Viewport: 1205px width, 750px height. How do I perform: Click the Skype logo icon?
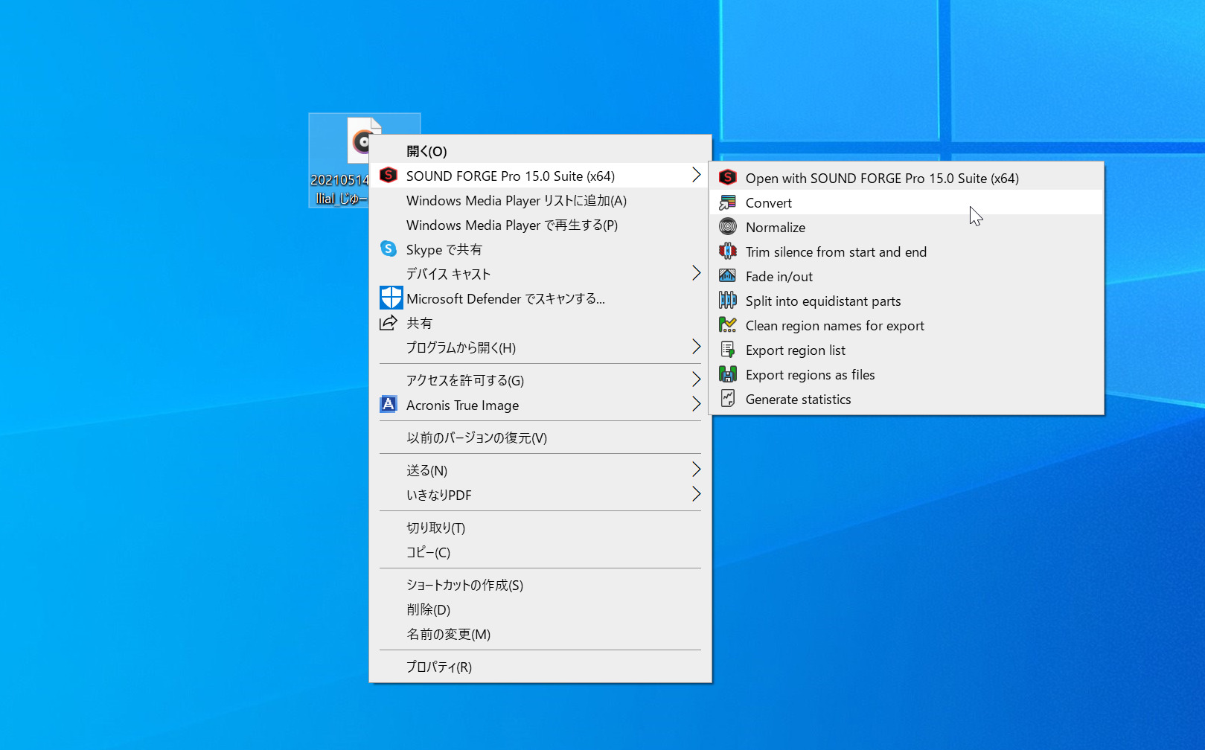click(389, 249)
